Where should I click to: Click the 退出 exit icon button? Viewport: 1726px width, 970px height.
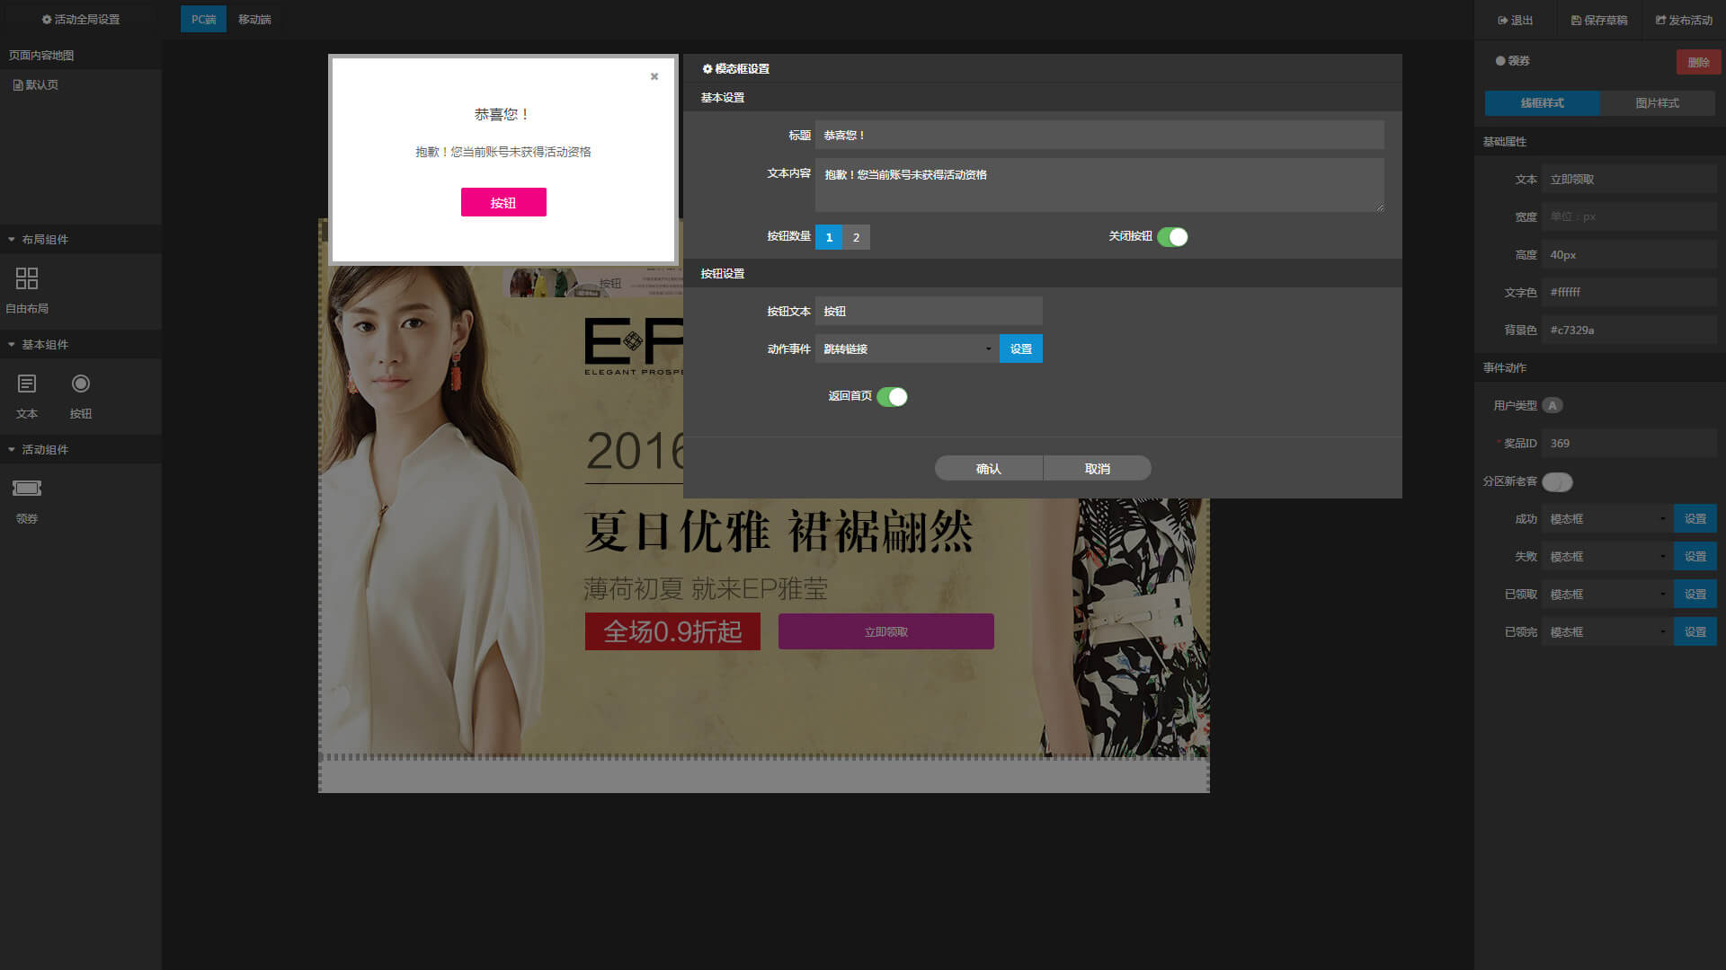tap(1515, 20)
